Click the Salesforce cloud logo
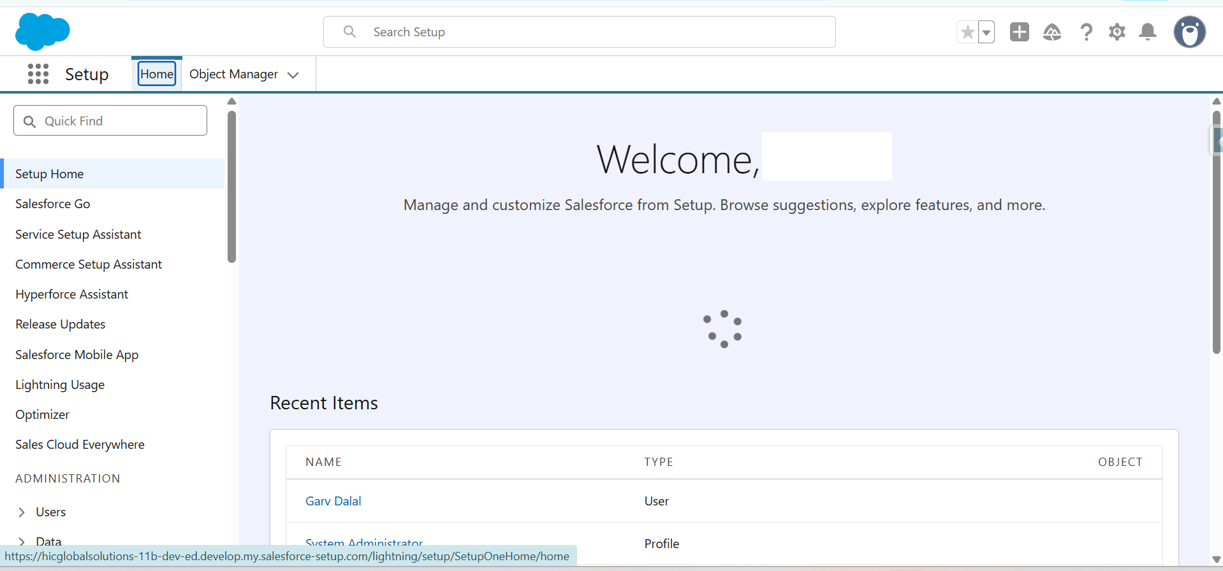1223x571 pixels. pyautogui.click(x=42, y=32)
